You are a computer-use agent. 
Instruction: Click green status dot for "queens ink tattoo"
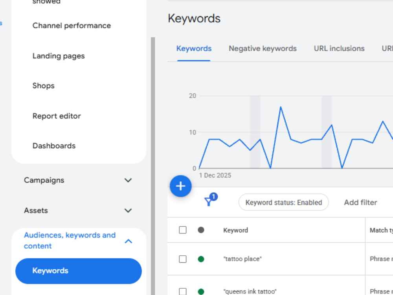point(201,291)
